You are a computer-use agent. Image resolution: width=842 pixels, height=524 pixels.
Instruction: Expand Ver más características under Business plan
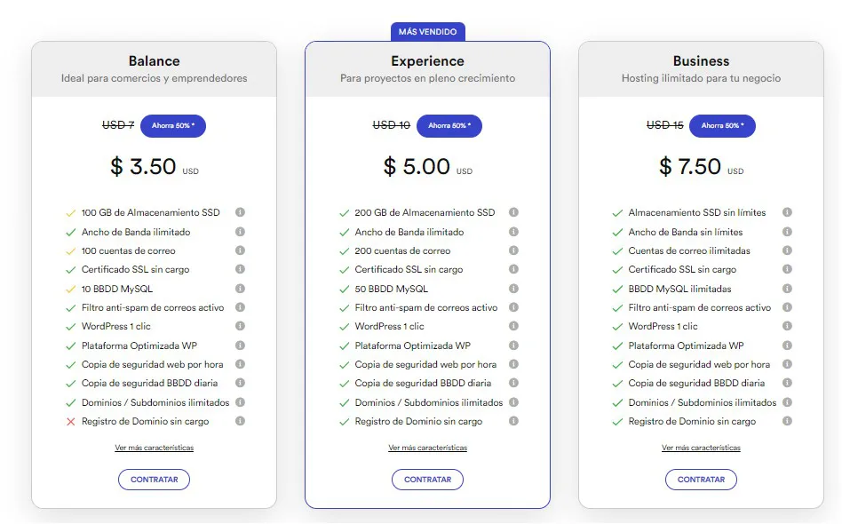(701, 449)
